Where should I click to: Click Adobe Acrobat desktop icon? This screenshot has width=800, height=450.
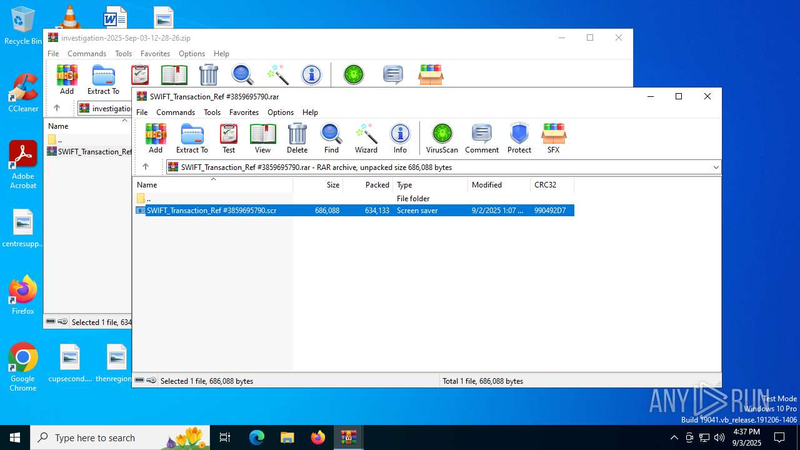[23, 165]
